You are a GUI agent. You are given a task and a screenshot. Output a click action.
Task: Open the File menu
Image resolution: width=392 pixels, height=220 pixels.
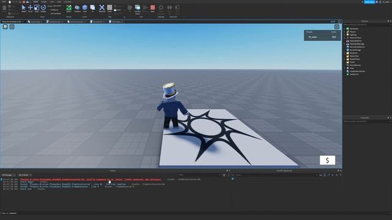point(4,2)
